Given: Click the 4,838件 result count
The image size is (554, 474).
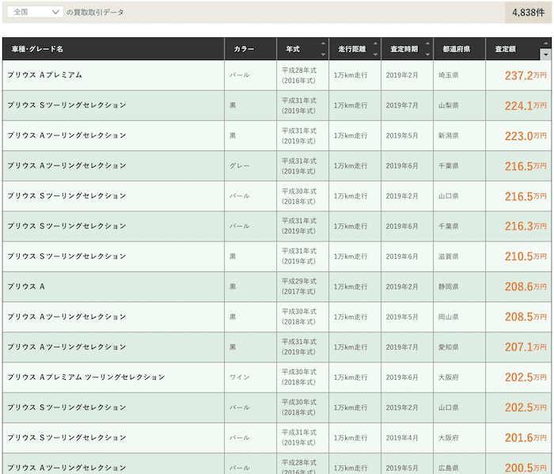Looking at the screenshot, I should [x=528, y=13].
